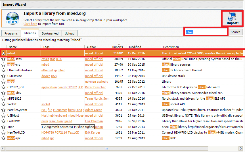Image resolution: width=245 pixels, height=152 pixels.
Task: Sort libraries by Name column header
Action: click(13, 47)
